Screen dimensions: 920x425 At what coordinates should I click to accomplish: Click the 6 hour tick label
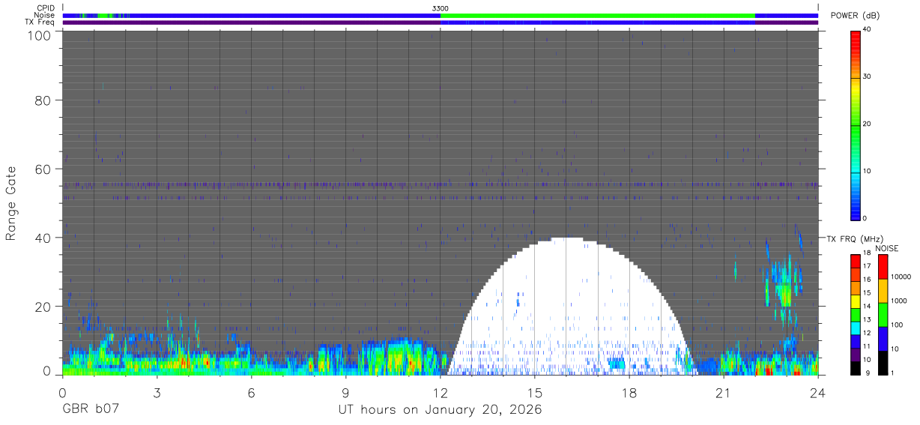[x=251, y=393]
